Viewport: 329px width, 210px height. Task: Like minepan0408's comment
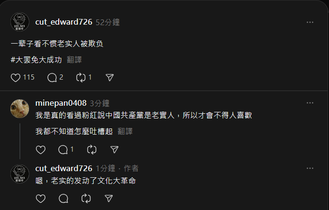pos(41,150)
